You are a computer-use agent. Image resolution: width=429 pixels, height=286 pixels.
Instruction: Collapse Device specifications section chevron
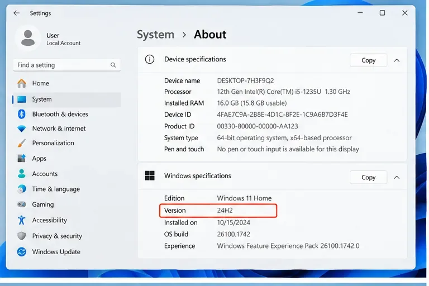tap(397, 60)
